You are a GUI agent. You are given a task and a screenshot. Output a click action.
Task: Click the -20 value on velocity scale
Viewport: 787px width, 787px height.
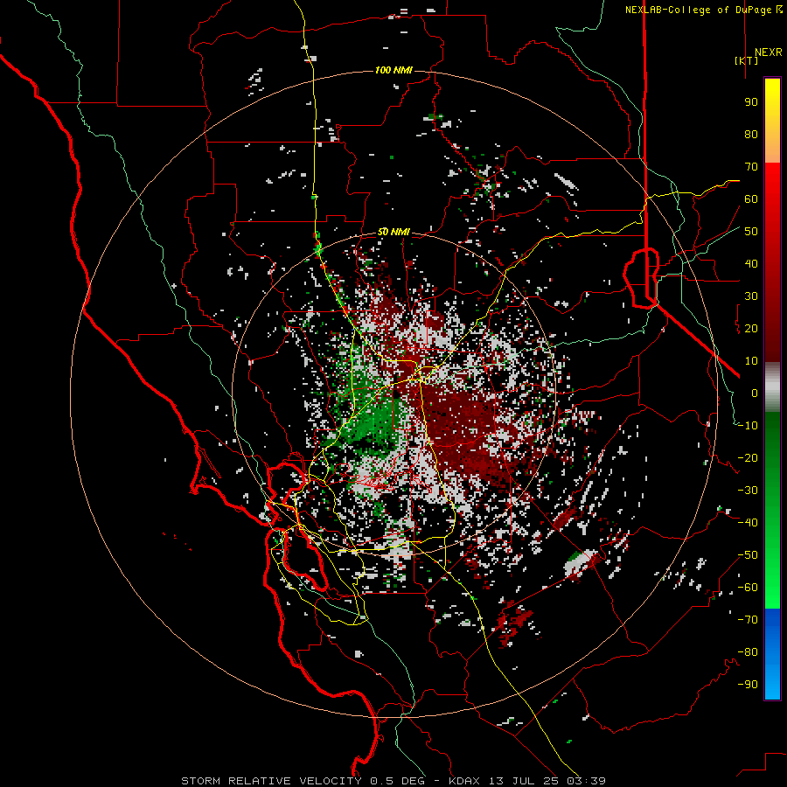tap(748, 458)
